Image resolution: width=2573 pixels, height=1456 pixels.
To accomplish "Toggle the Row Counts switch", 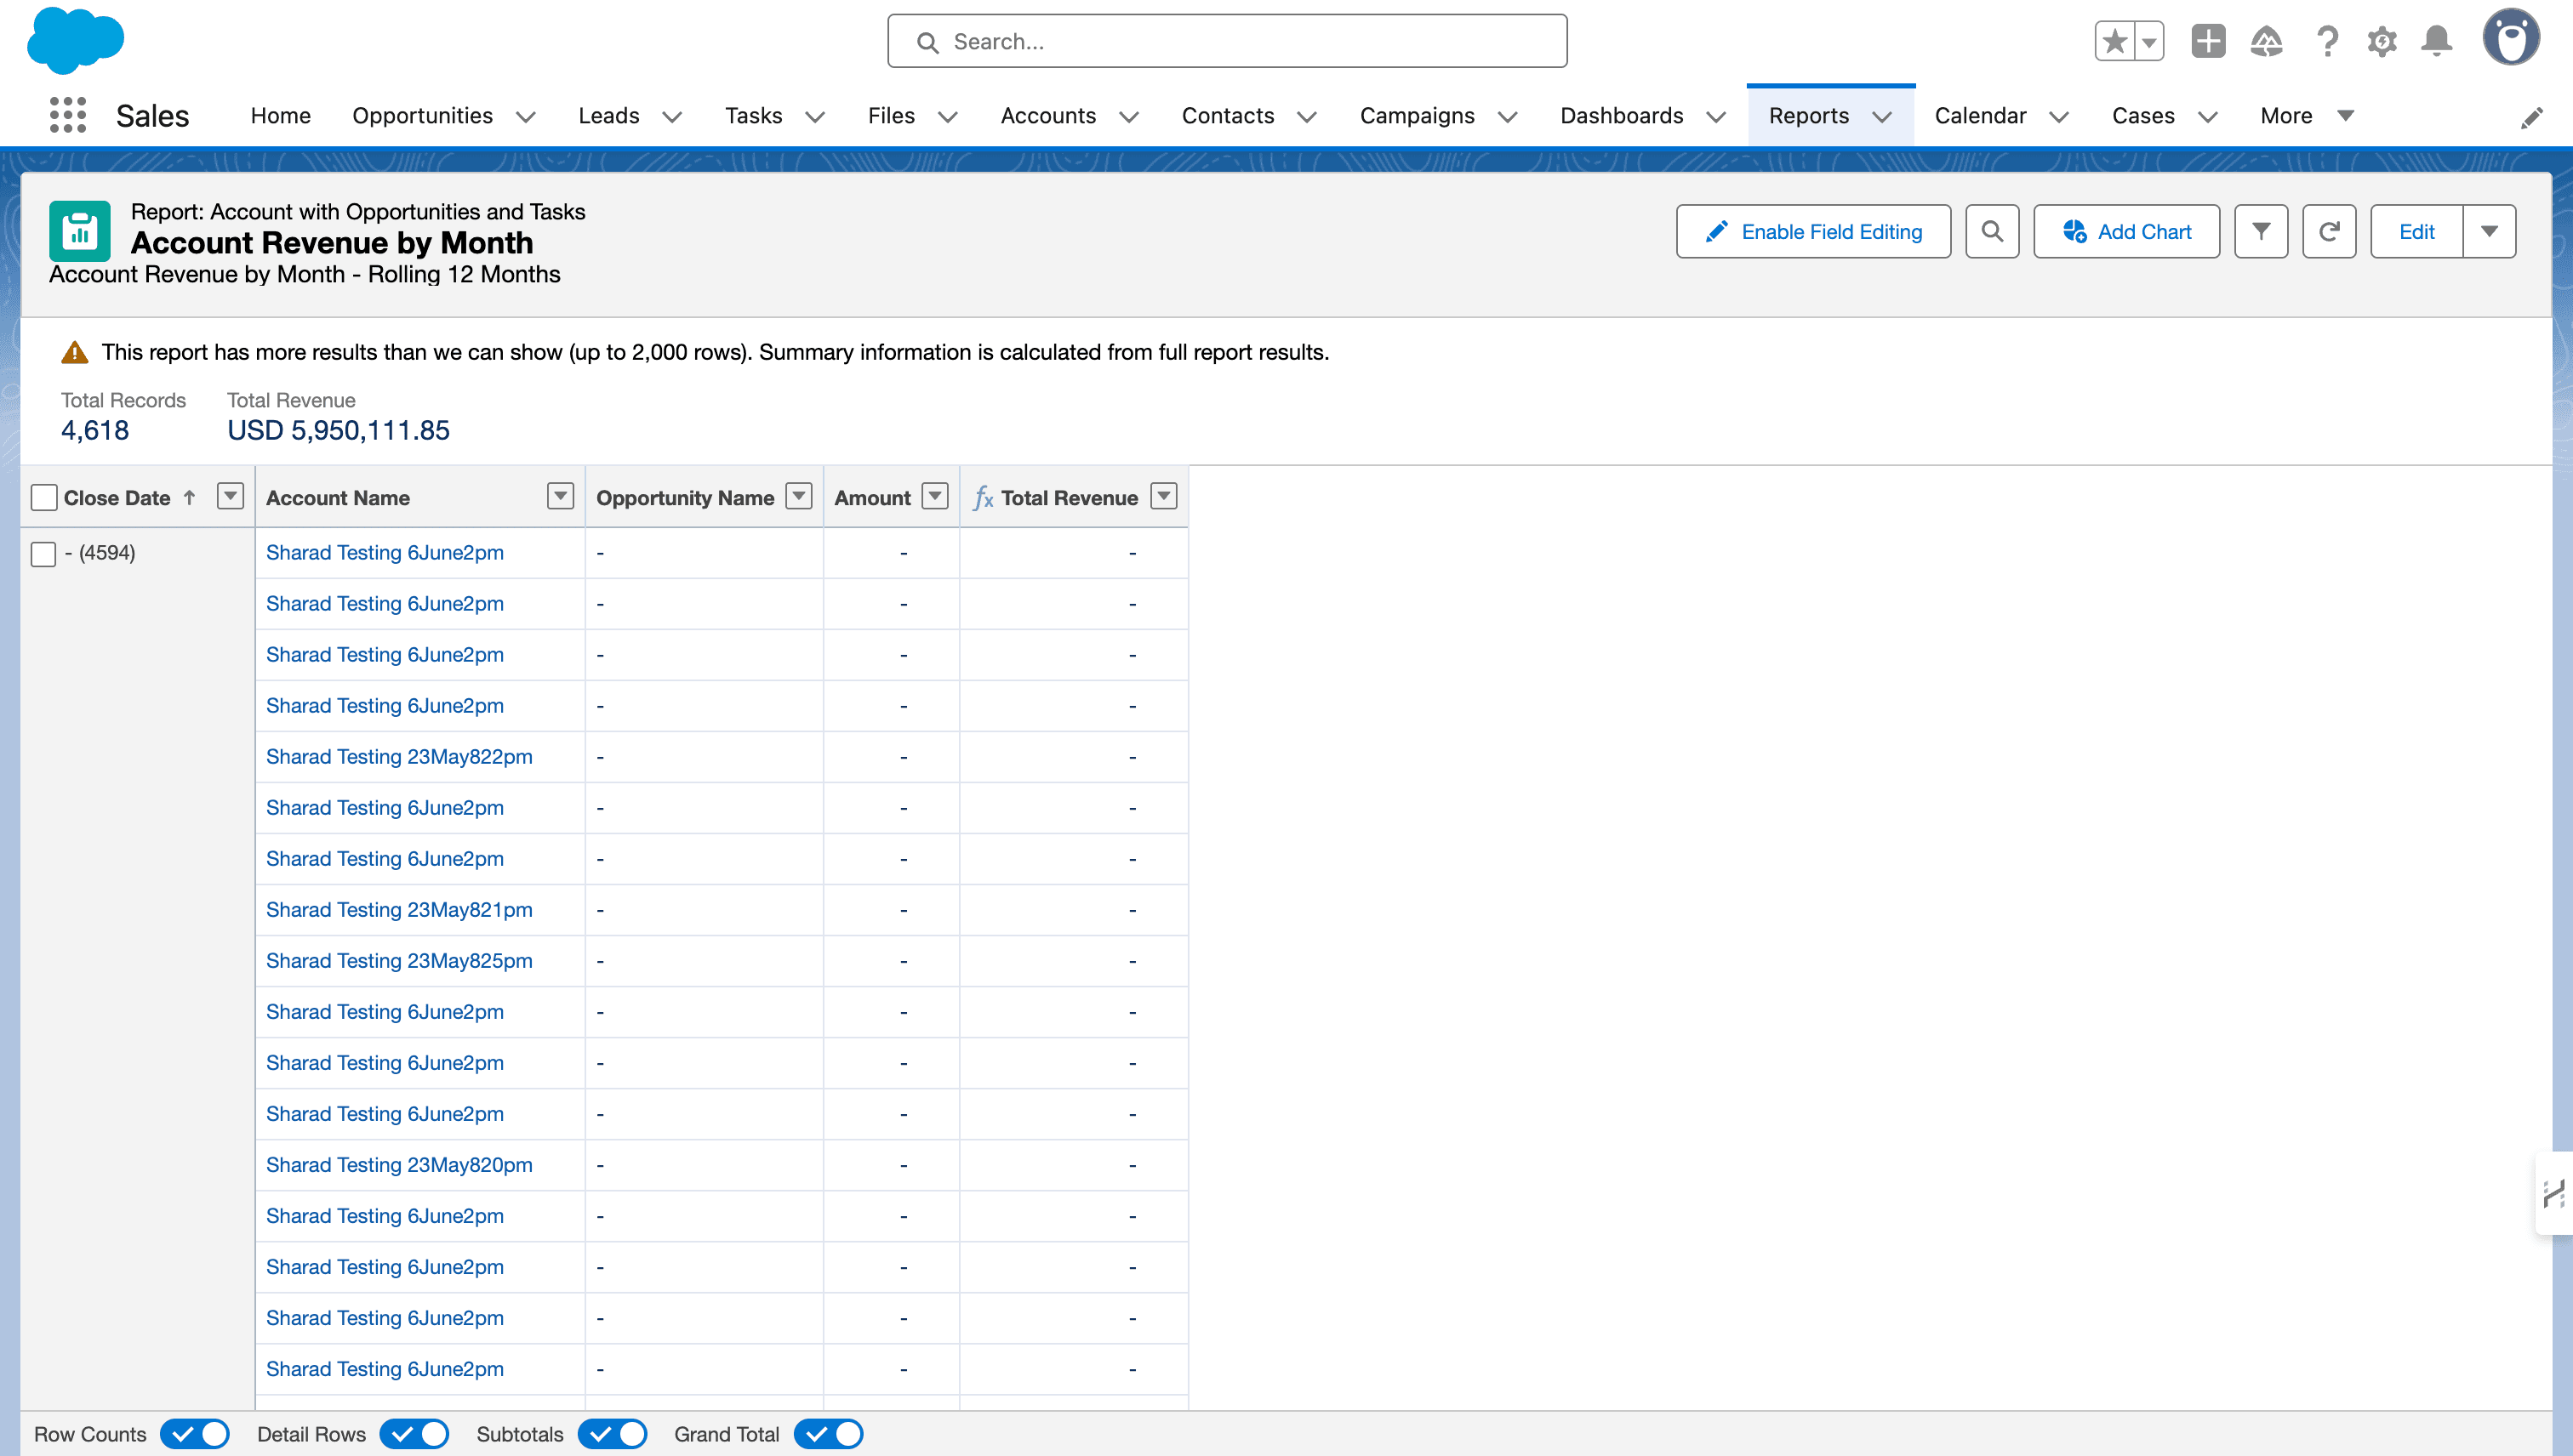I will click(195, 1434).
